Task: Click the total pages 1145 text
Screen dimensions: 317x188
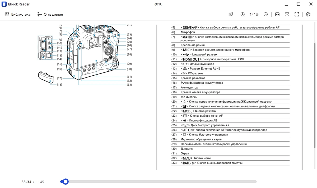Action: (x=40, y=182)
